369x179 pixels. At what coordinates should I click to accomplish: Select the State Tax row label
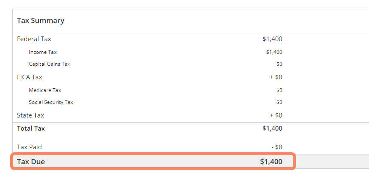point(30,115)
